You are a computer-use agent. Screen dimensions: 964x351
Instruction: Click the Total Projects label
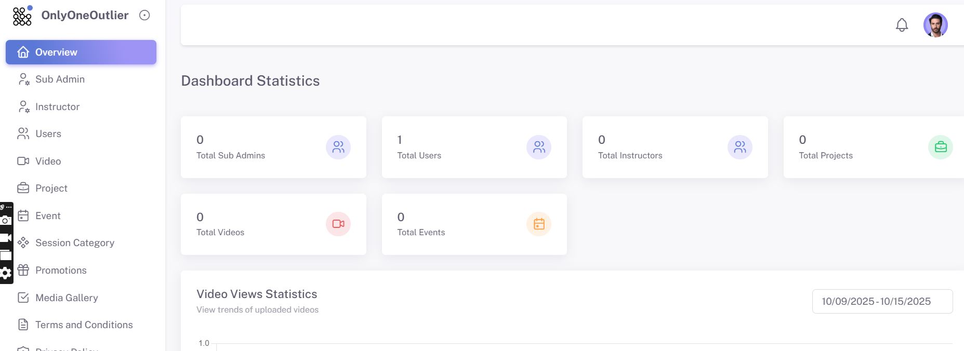pos(826,156)
